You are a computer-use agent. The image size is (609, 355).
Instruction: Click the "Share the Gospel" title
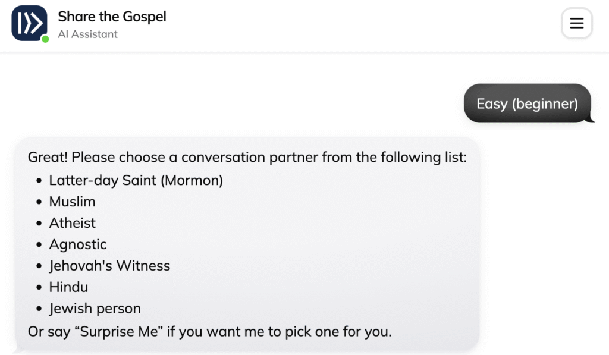pyautogui.click(x=112, y=17)
